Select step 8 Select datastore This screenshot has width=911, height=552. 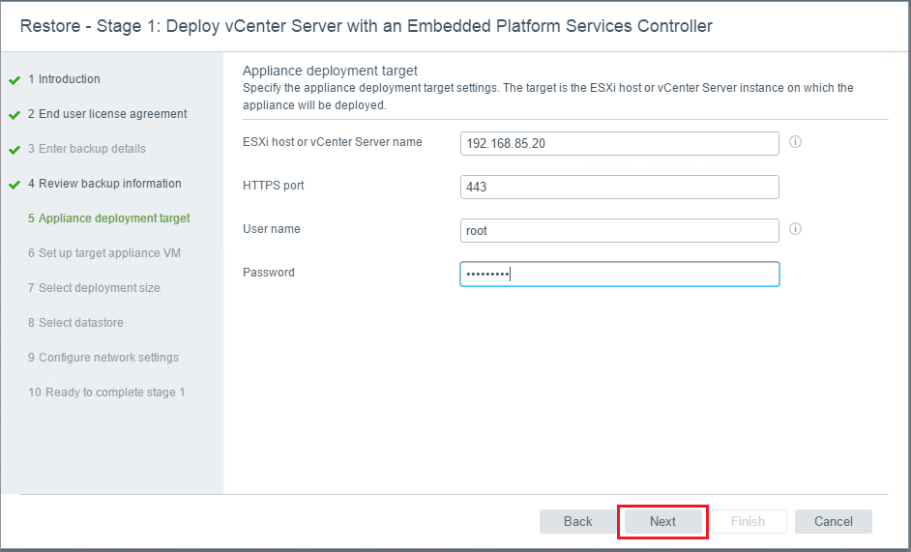[x=75, y=323]
